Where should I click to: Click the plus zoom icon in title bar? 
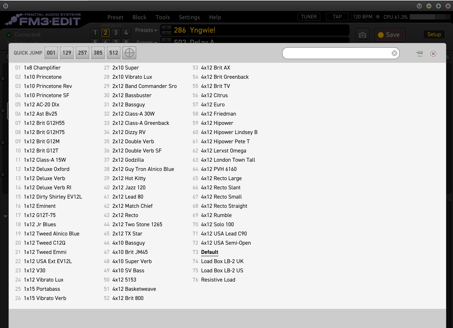(x=438, y=6)
